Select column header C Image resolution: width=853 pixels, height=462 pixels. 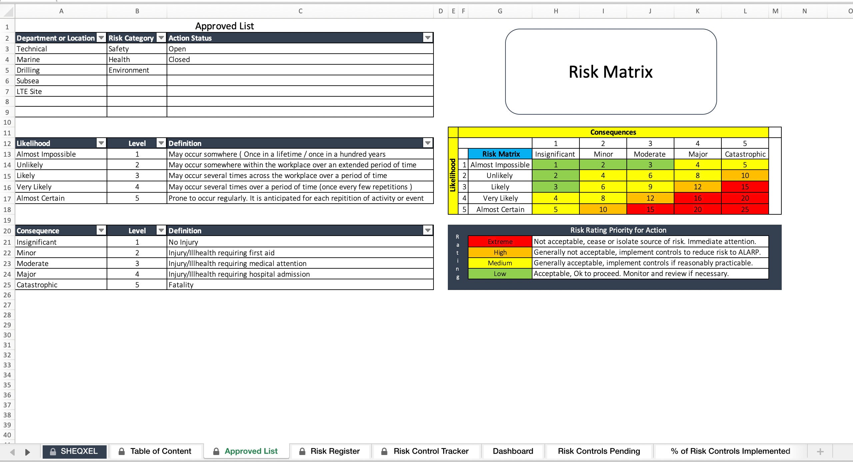pyautogui.click(x=300, y=11)
